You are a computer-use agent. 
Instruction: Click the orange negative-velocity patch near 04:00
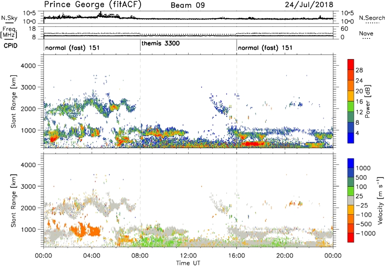point(94,231)
